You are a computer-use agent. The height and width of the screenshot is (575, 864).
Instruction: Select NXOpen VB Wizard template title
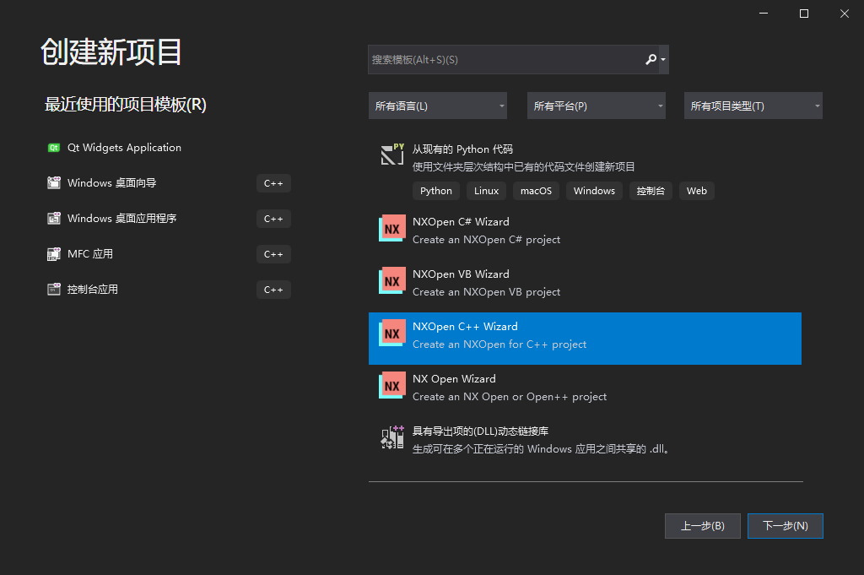click(x=461, y=274)
